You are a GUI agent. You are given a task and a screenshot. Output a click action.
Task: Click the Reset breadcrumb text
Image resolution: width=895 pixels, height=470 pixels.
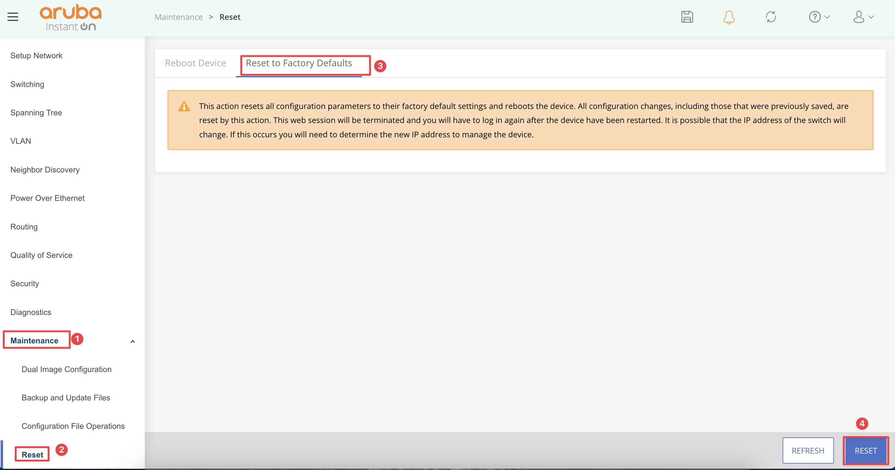point(230,17)
